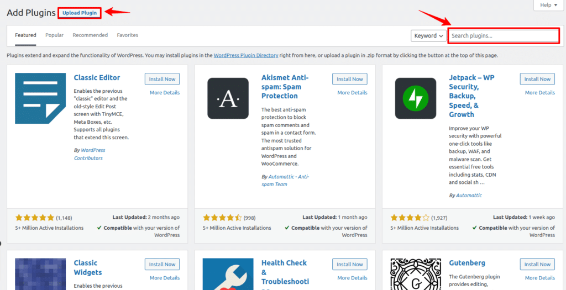Open the Favorites tab
This screenshot has width=566, height=290.
(127, 35)
